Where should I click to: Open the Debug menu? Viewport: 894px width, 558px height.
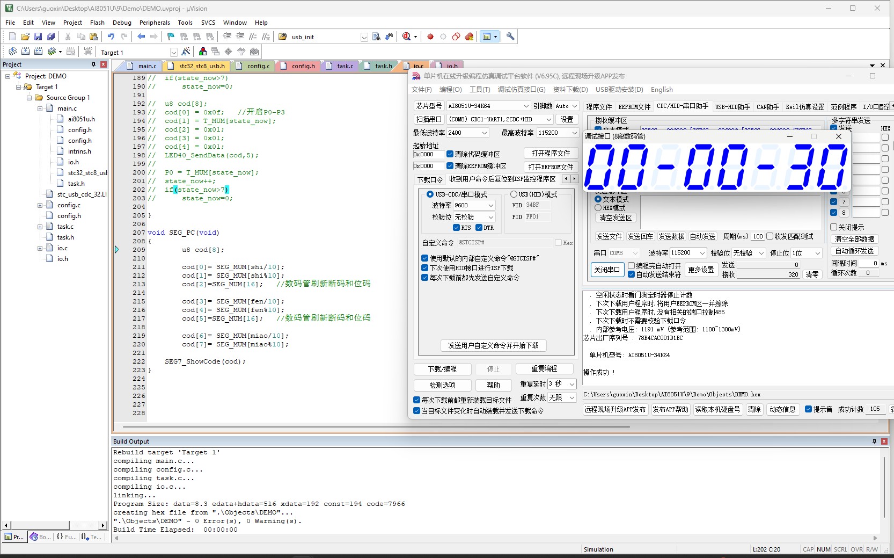122,23
